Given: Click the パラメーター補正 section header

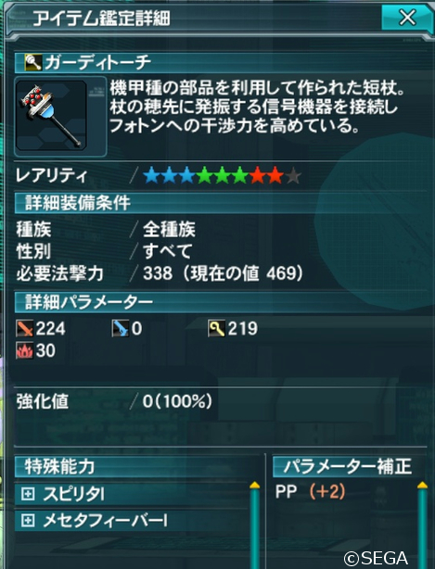Looking at the screenshot, I should tap(350, 467).
